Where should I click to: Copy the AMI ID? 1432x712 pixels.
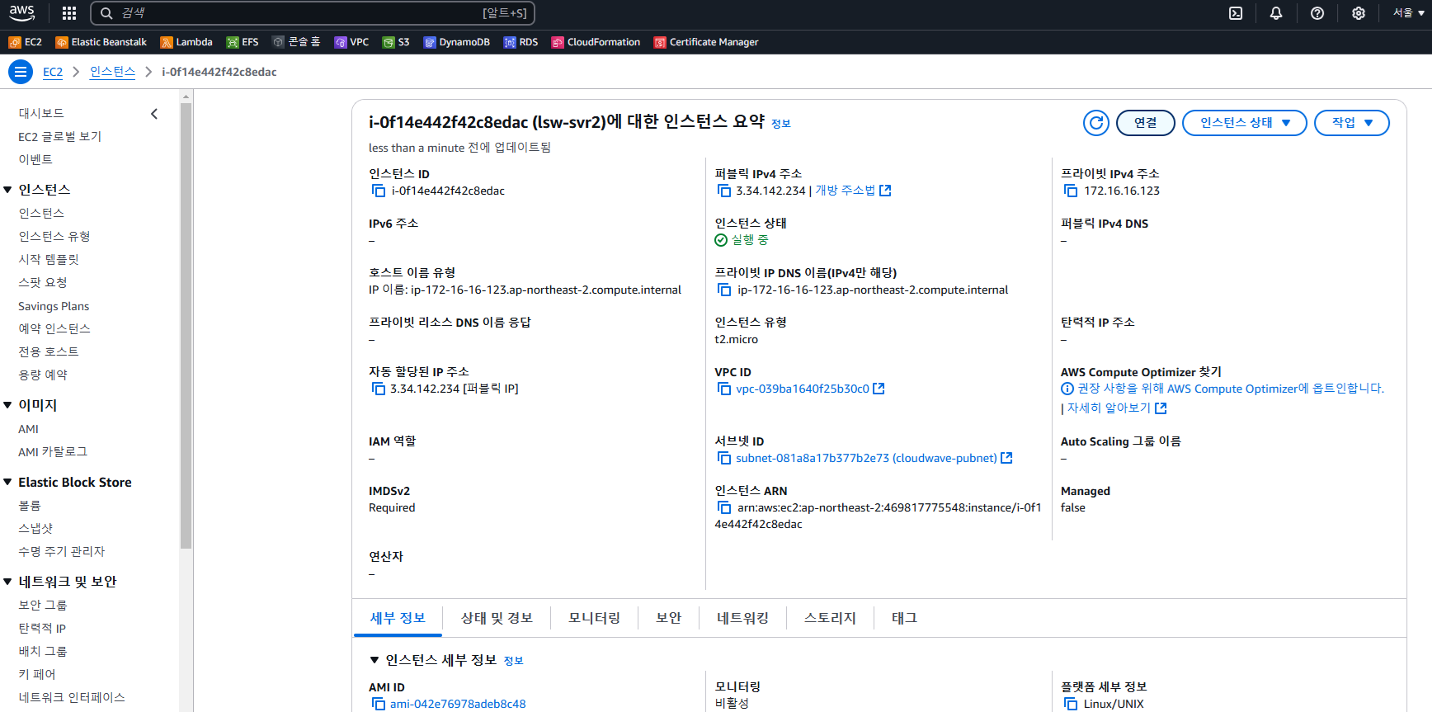379,704
